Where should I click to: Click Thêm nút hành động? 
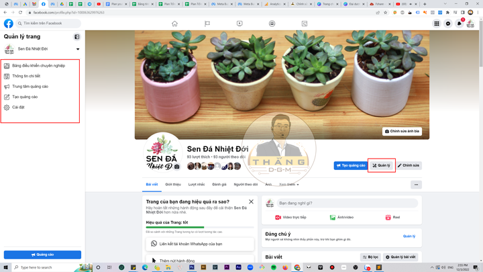200,261
